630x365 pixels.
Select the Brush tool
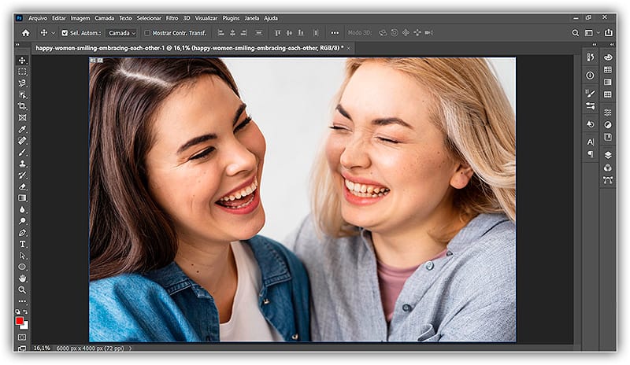point(22,152)
